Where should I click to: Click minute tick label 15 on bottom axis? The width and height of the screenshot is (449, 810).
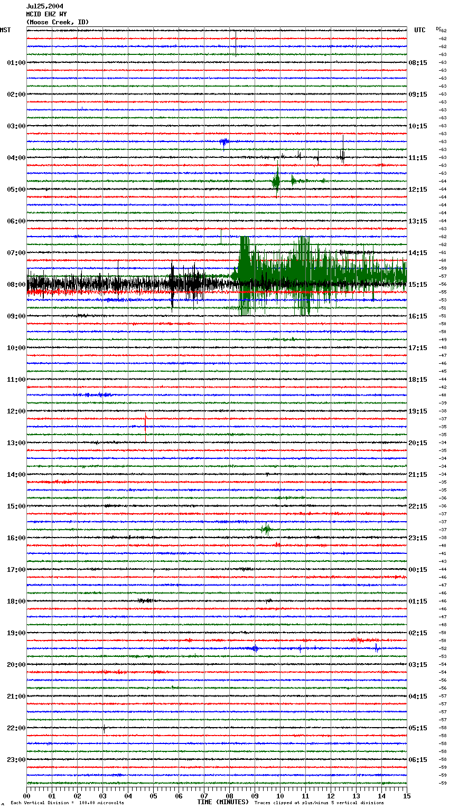coord(407,796)
